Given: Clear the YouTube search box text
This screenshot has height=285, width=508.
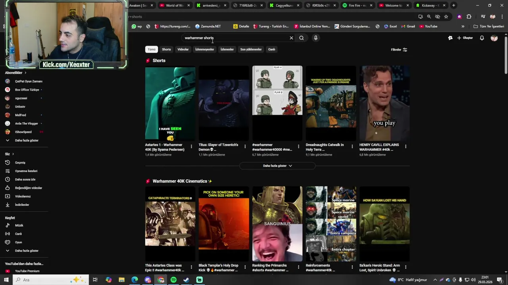Looking at the screenshot, I should [291, 38].
